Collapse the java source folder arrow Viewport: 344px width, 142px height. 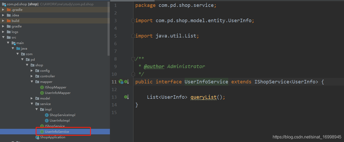pos(13,49)
